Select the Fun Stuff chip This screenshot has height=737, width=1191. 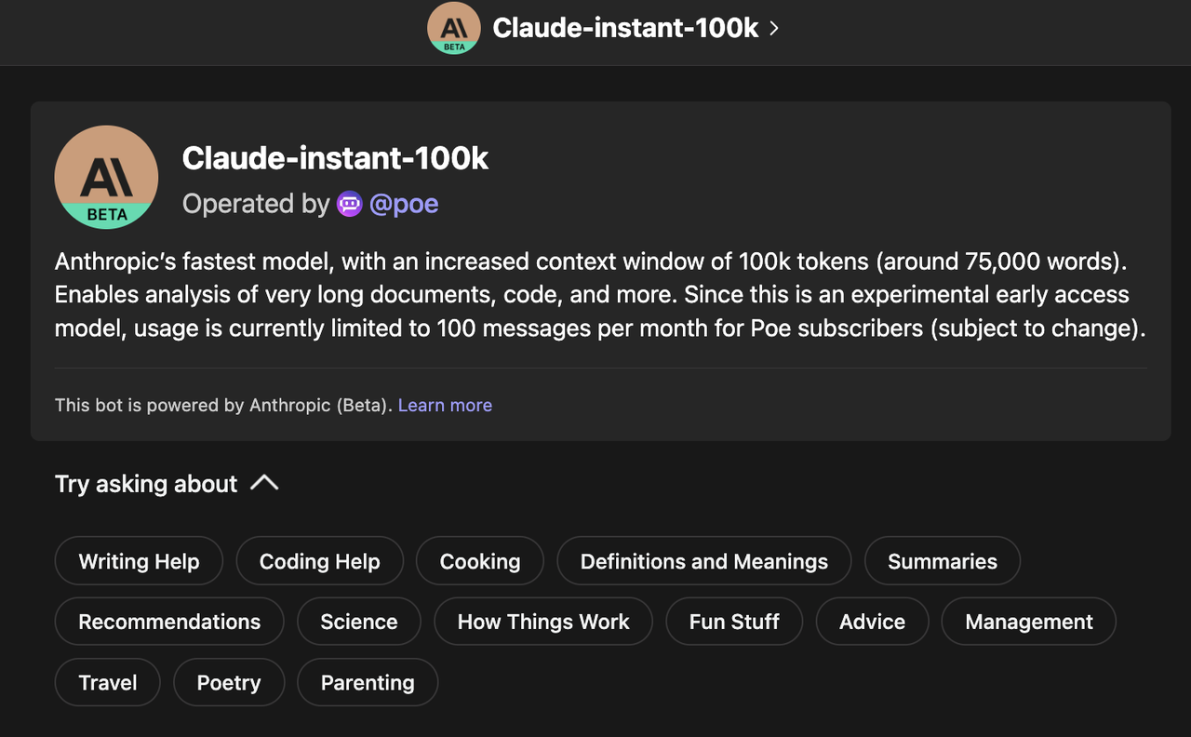734,622
